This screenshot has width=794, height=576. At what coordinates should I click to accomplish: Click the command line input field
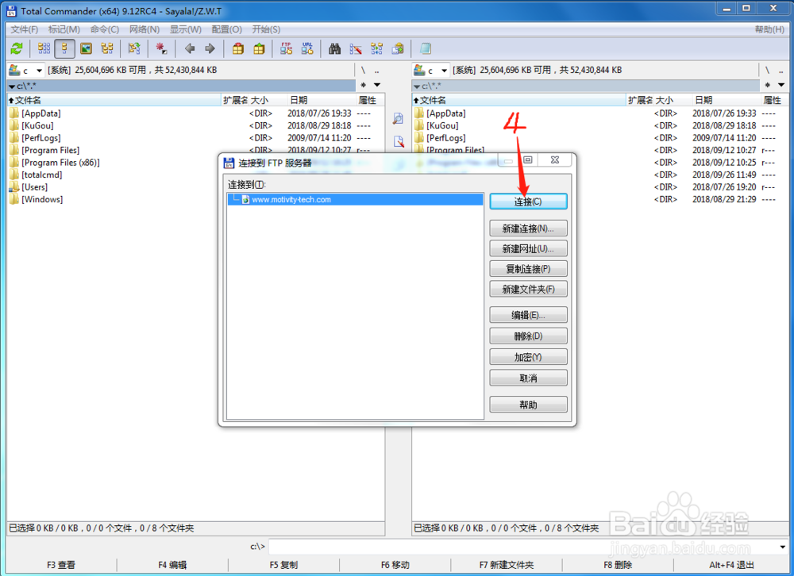click(522, 547)
